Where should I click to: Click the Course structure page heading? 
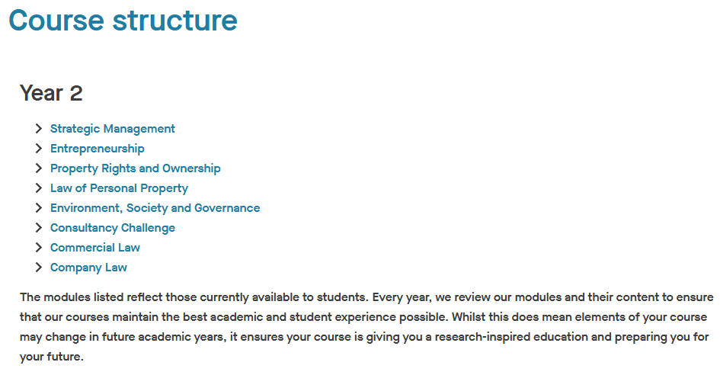tap(123, 21)
